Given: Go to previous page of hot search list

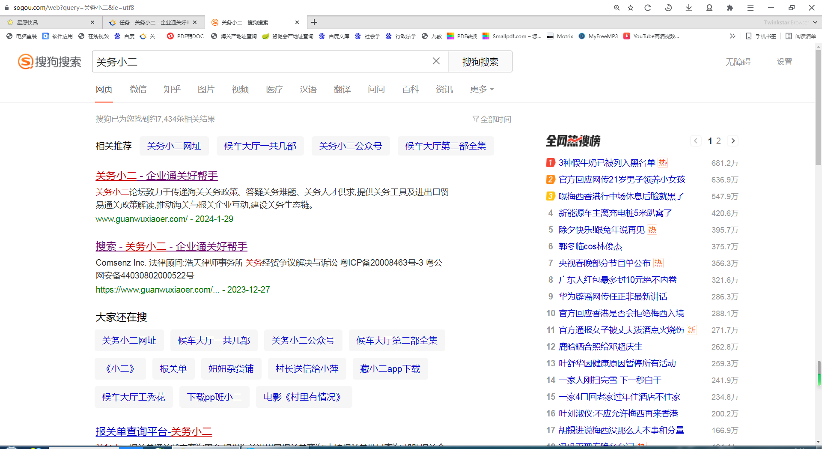Looking at the screenshot, I should (696, 141).
